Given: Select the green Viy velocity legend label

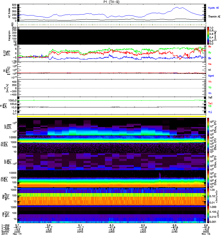Looking at the screenshot, I should [x=210, y=87].
